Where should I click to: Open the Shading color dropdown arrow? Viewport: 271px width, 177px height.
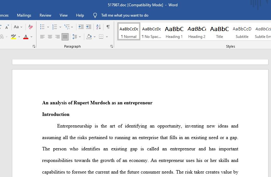(95, 37)
